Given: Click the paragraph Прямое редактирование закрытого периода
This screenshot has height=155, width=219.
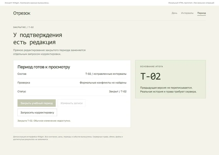Looking at the screenshot, I should coord(49,52).
